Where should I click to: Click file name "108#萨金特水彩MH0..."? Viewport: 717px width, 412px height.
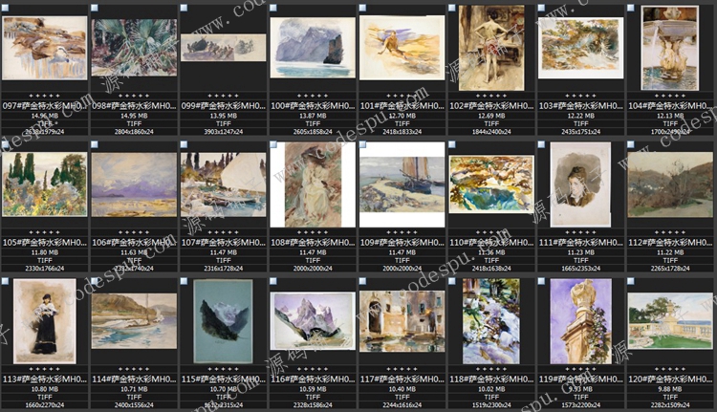(x=313, y=243)
